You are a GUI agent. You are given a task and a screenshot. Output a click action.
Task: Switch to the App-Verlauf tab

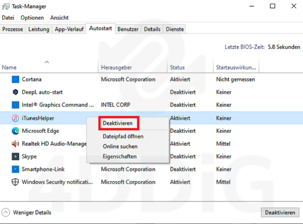click(x=69, y=29)
